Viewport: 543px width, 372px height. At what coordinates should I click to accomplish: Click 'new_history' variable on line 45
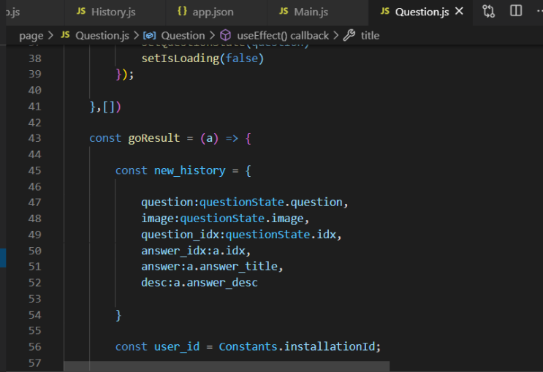point(190,171)
